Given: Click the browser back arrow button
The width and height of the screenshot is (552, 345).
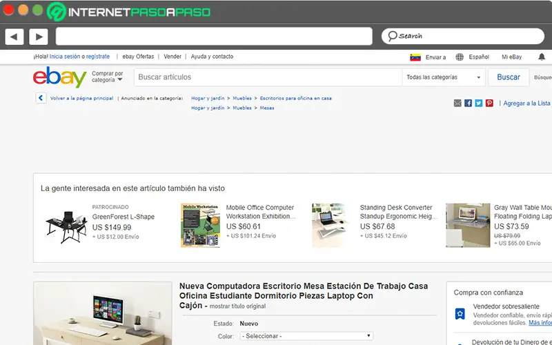Looking at the screenshot, I should click(14, 37).
